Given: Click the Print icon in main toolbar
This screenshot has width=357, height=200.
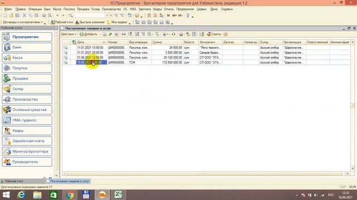Looking at the screenshot, I should pos(44,16).
